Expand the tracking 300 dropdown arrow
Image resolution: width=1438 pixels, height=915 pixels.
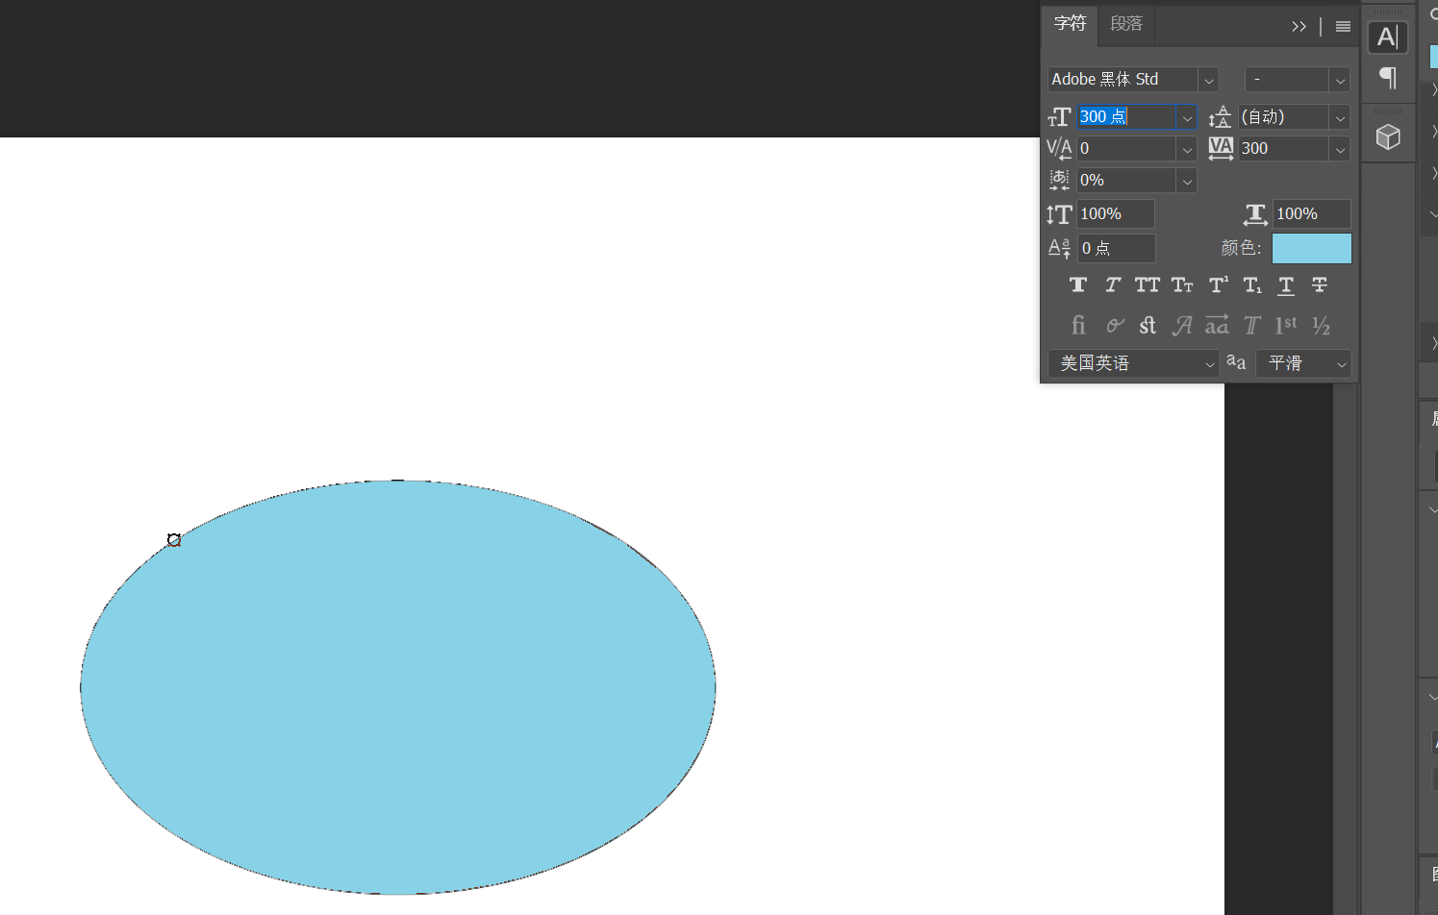click(1340, 149)
